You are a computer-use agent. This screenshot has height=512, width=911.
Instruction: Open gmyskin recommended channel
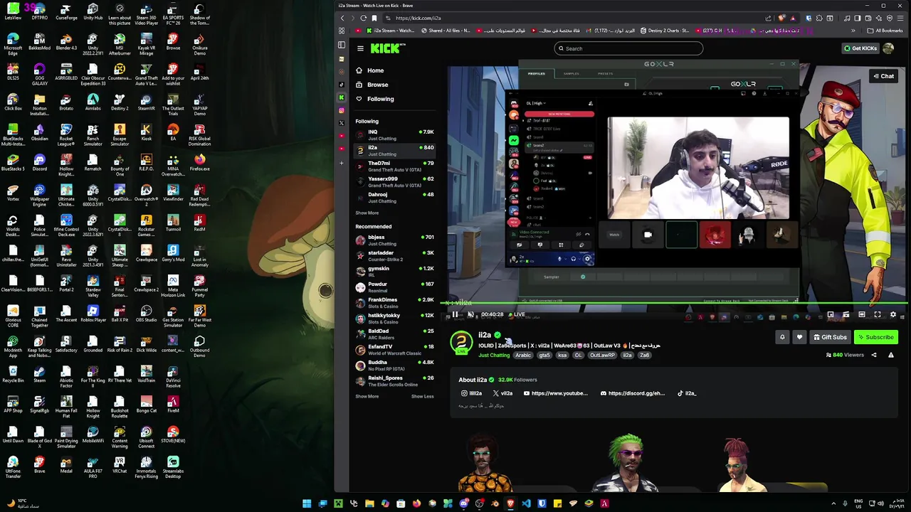(395, 271)
